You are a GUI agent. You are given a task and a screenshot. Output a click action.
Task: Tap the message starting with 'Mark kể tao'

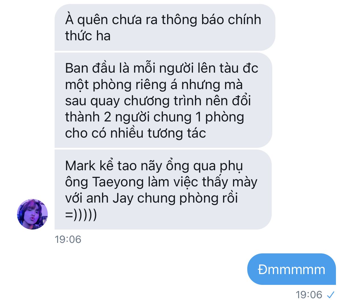click(163, 190)
